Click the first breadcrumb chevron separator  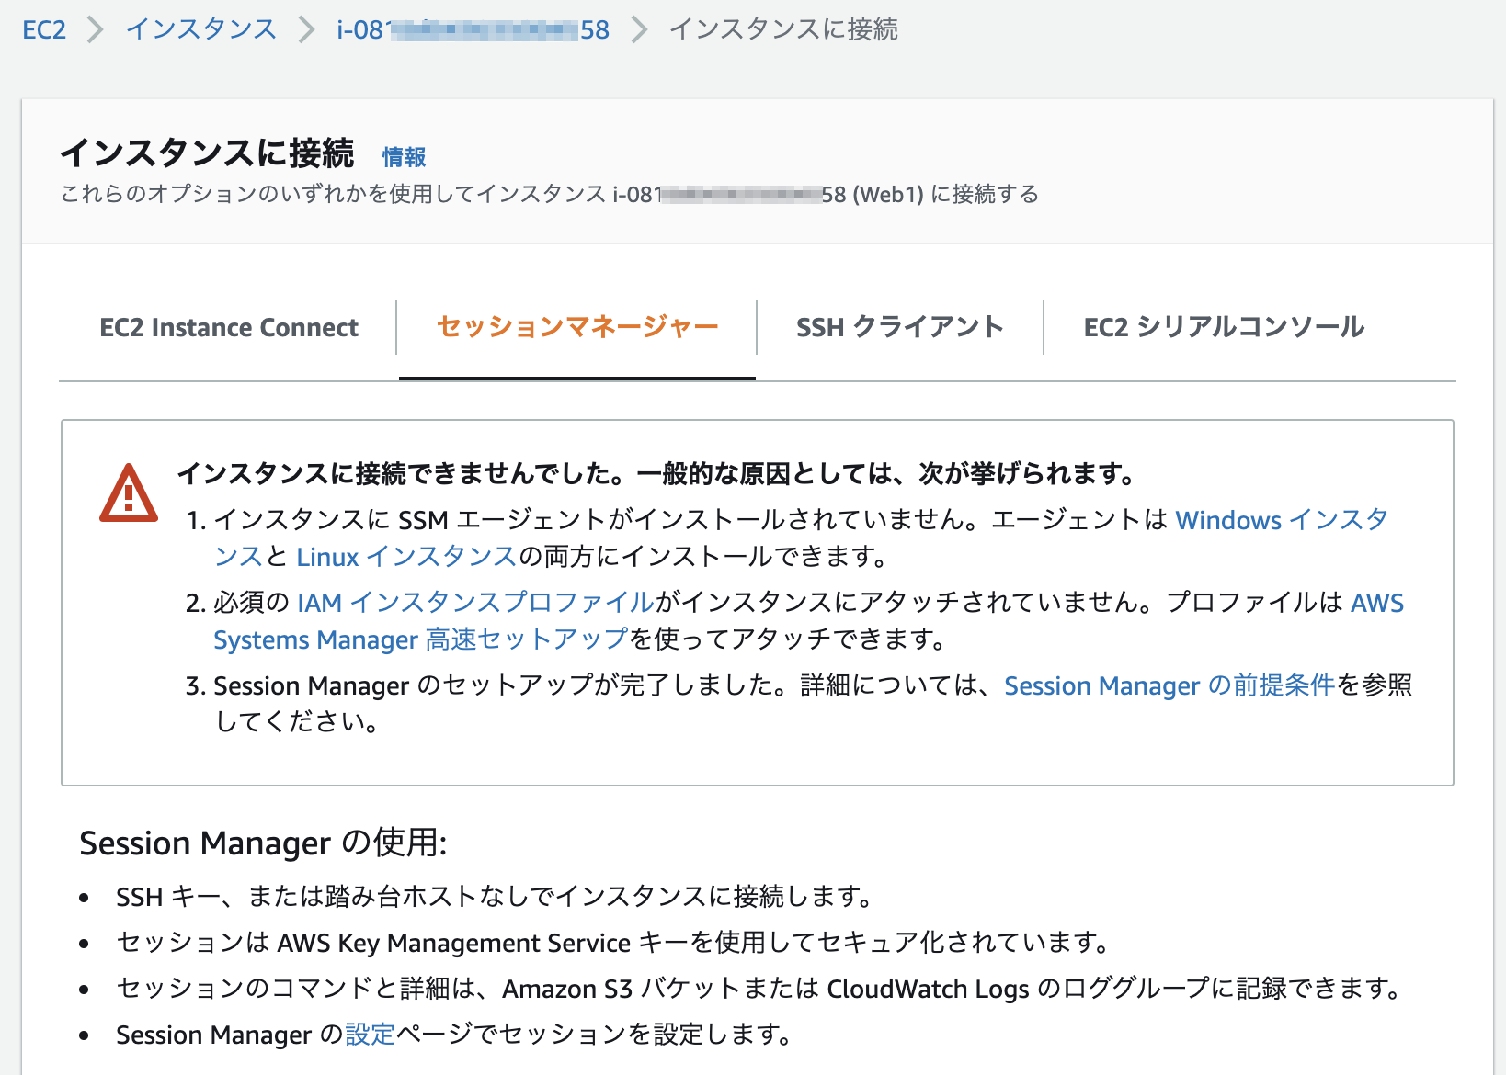click(x=94, y=29)
